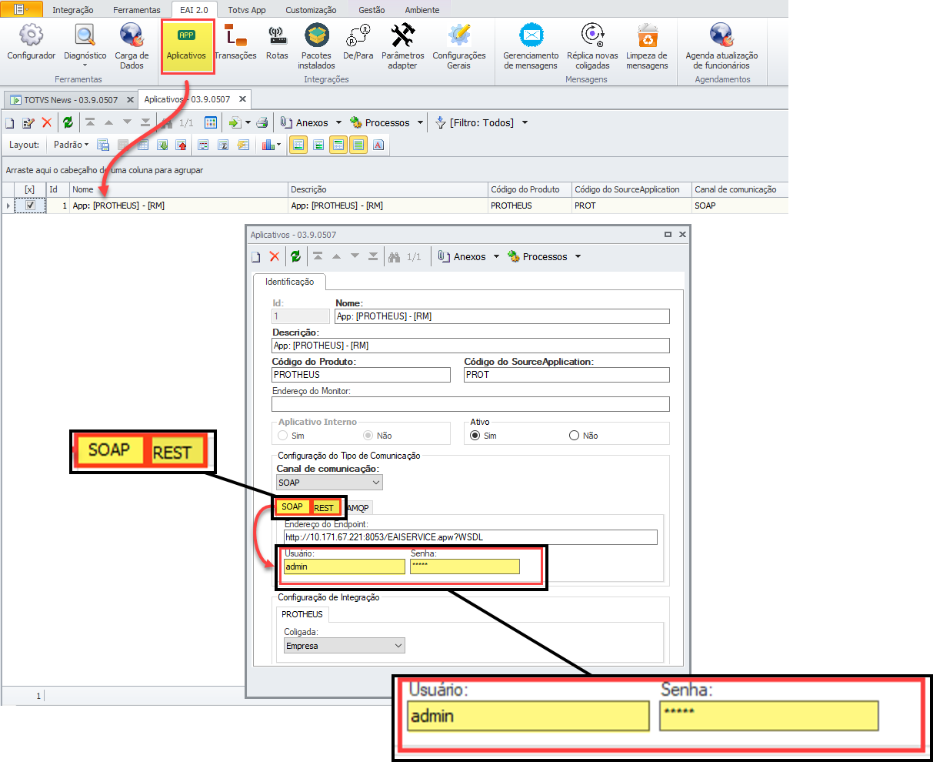Open the Coligada Empresa dropdown
933x762 pixels.
pyautogui.click(x=344, y=646)
